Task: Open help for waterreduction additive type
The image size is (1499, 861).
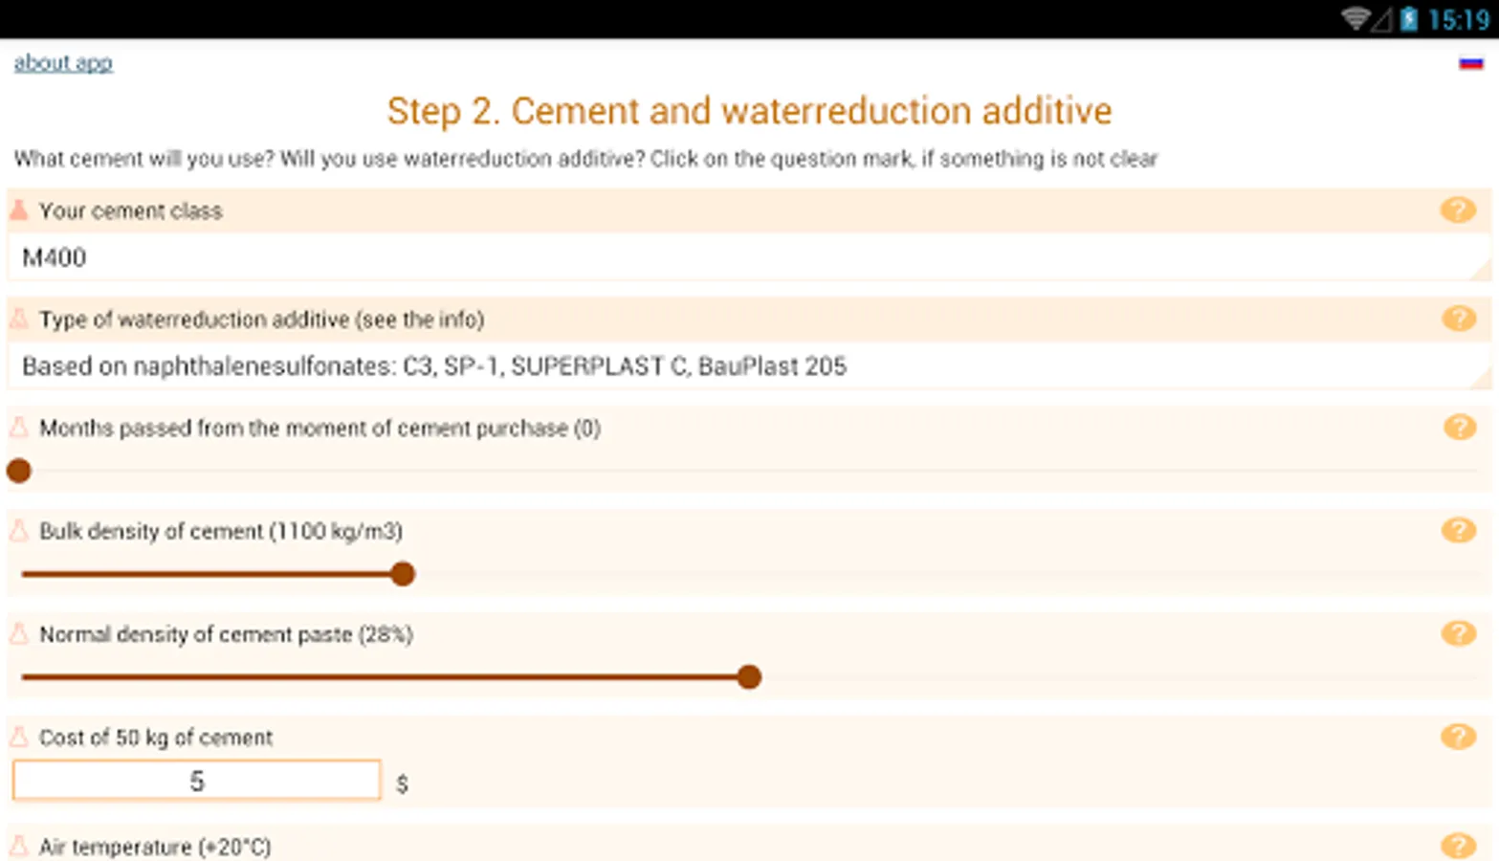Action: point(1458,318)
